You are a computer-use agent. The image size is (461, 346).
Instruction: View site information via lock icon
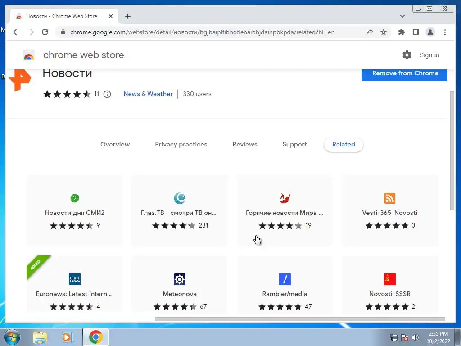63,32
